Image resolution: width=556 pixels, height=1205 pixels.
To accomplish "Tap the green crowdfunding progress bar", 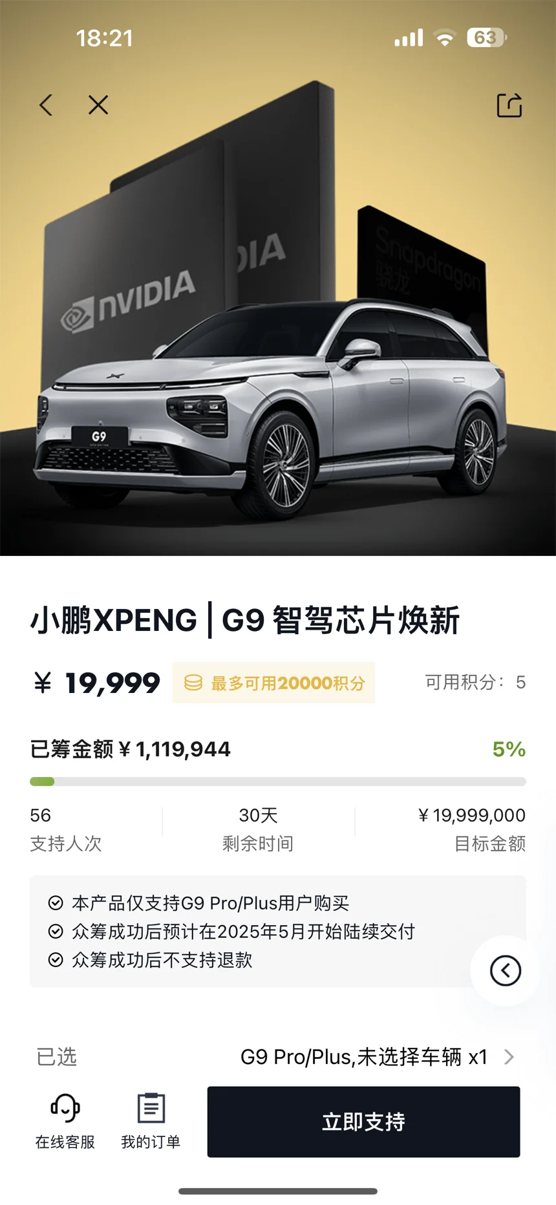I will (x=278, y=782).
